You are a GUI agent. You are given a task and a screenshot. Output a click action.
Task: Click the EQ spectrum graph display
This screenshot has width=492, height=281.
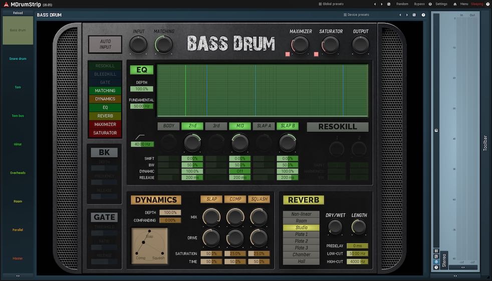(263, 90)
